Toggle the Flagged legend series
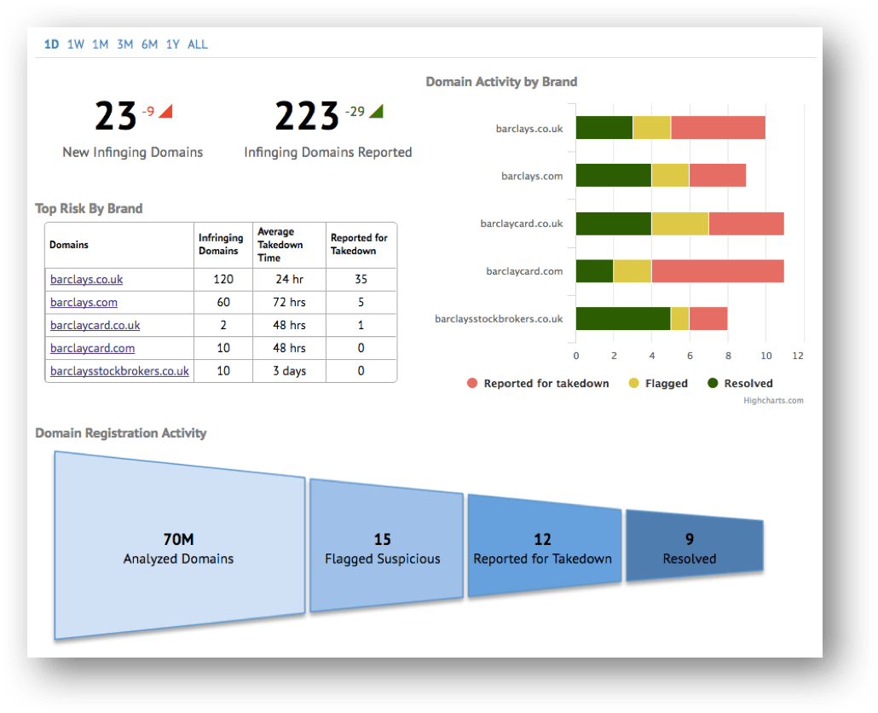Screen dimensions: 878x713 pos(658,383)
